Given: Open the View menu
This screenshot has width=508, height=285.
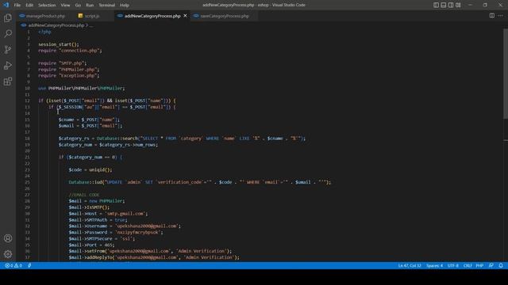Looking at the screenshot, I should [65, 6].
